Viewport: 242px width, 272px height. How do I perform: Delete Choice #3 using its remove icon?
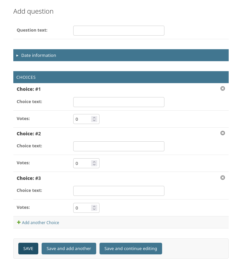click(x=222, y=178)
